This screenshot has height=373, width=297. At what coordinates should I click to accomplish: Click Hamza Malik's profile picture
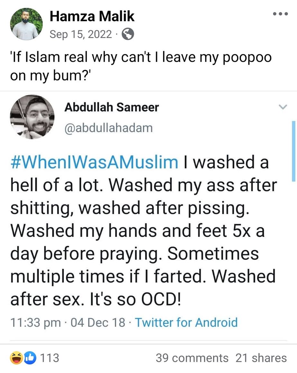(x=26, y=24)
